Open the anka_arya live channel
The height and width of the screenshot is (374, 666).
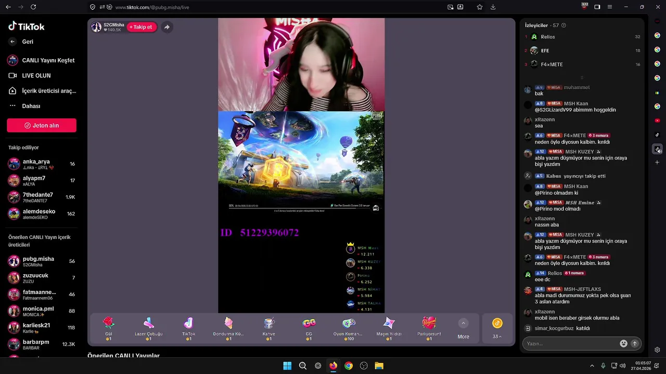(x=42, y=164)
